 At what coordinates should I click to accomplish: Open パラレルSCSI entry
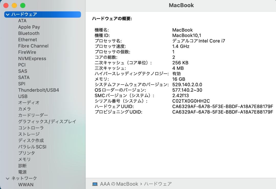click(x=32, y=147)
